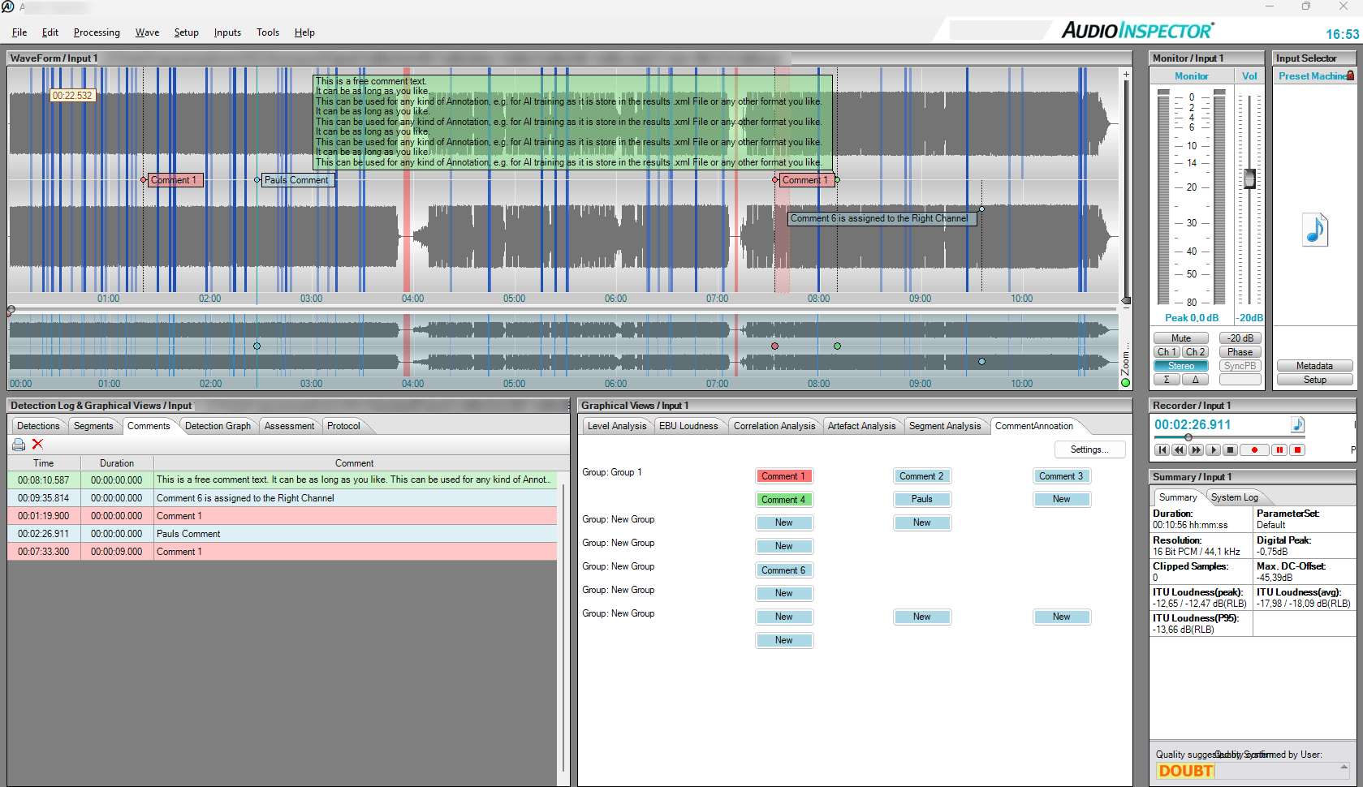
Task: Toggle the Ch 2 monitor button
Action: coord(1195,352)
